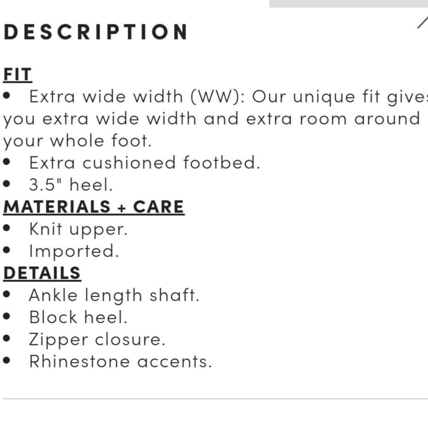Click the bullet before 'Knit upper'
Viewport: 428px width, 428px height.
(6, 228)
